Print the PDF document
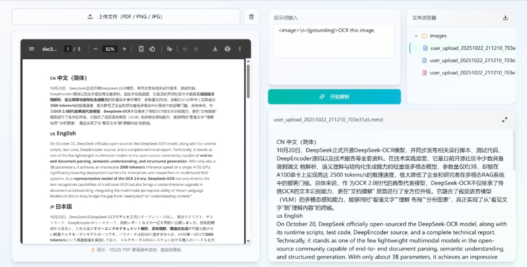Viewport: 527px width, 267px height. [228, 48]
